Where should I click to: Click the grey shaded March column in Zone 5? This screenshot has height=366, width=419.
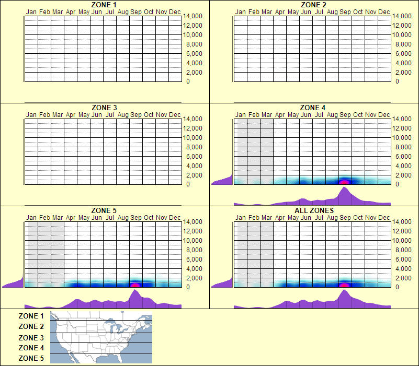[x=58, y=254]
